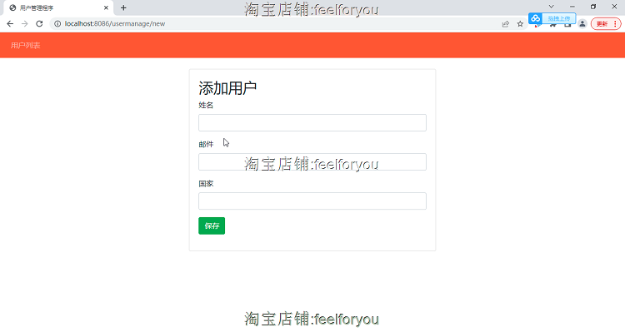Bookmark this page with the star

(520, 24)
